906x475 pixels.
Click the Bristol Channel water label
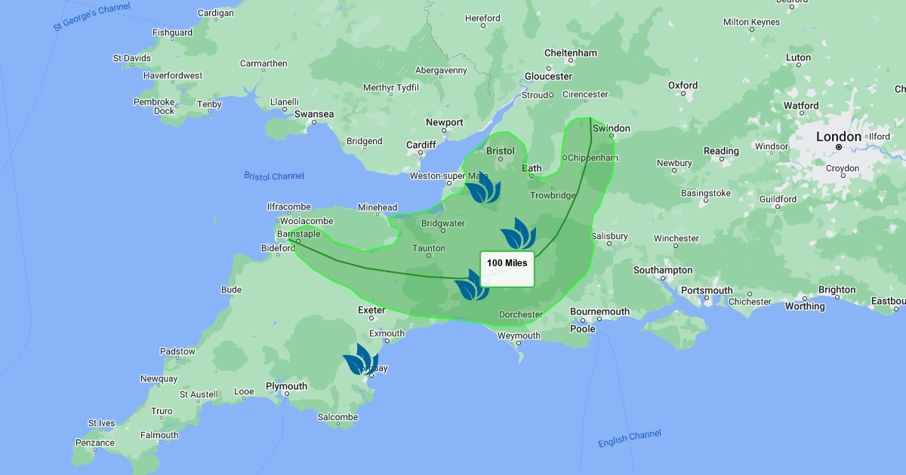pyautogui.click(x=274, y=176)
